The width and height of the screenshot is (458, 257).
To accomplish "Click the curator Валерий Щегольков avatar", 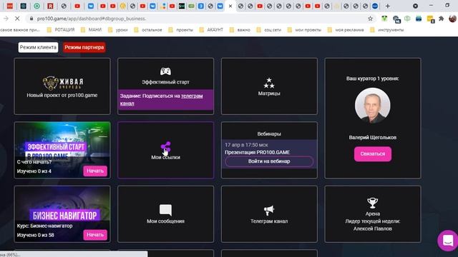I will [372, 106].
